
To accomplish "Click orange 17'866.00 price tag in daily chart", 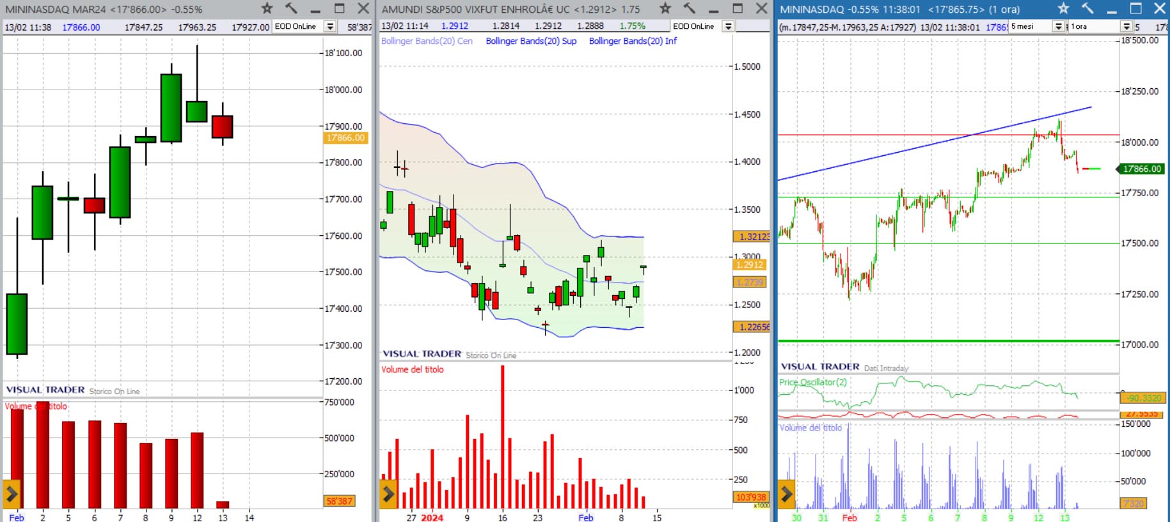I will click(x=345, y=138).
